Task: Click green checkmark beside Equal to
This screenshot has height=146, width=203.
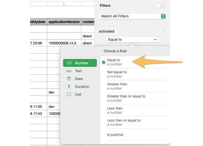Action: pos(104,62)
